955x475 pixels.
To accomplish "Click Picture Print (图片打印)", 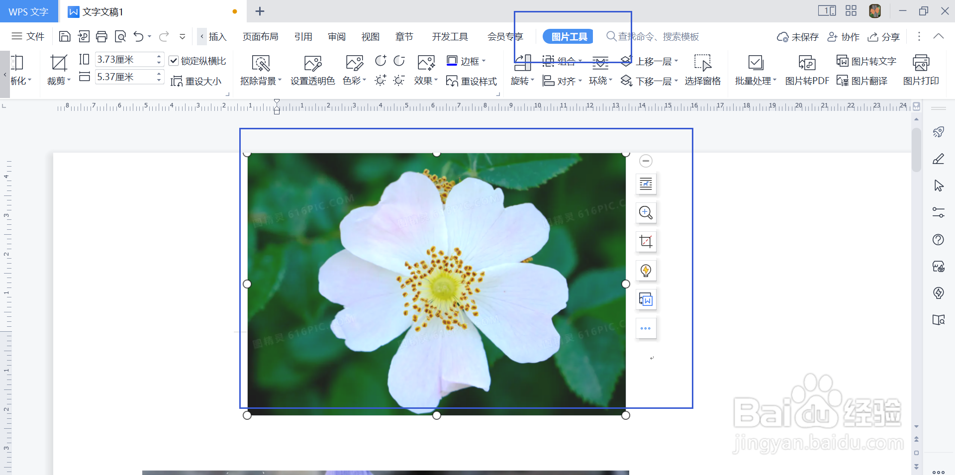I will (x=921, y=70).
